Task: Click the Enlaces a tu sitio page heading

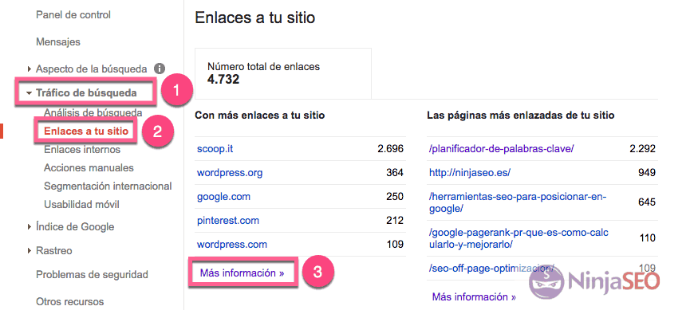Action: pos(255,18)
